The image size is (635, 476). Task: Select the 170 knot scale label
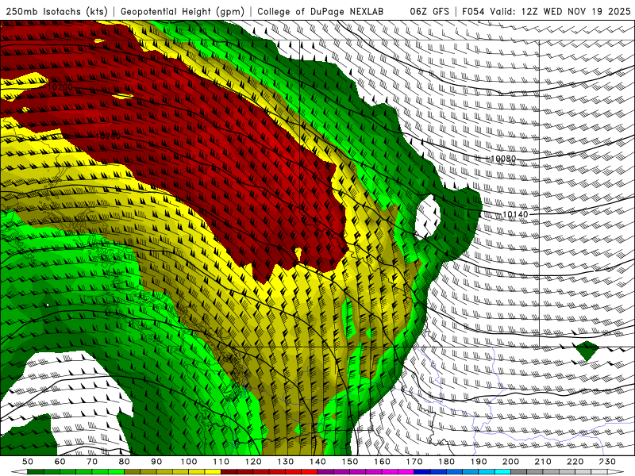pos(414,462)
